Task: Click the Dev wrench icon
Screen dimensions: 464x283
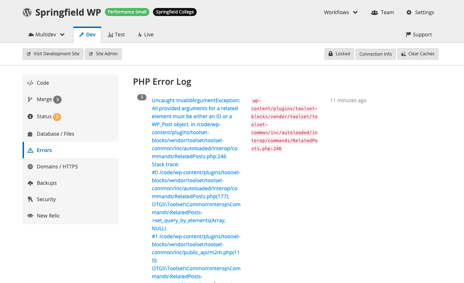Action: click(82, 35)
